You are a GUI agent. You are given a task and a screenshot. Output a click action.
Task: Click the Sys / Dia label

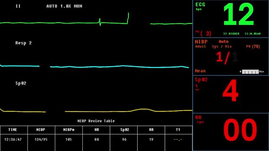pyautogui.click(x=222, y=47)
